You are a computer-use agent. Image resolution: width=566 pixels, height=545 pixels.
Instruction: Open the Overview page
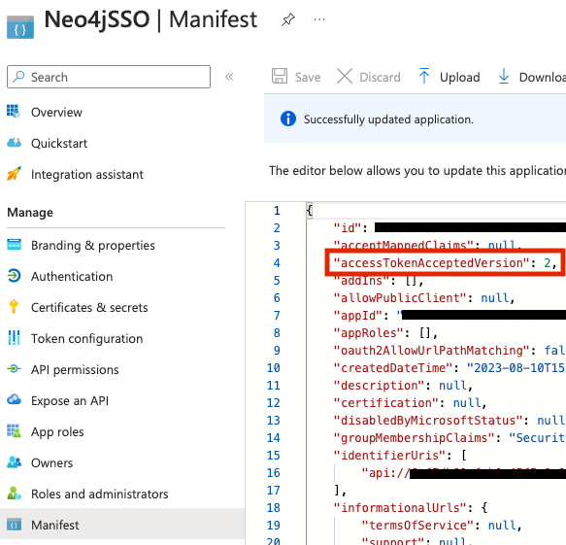pos(56,113)
